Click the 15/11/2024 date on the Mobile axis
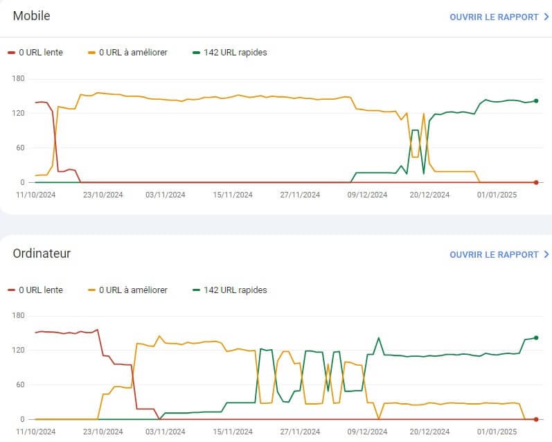This screenshot has height=442, width=552. click(233, 195)
